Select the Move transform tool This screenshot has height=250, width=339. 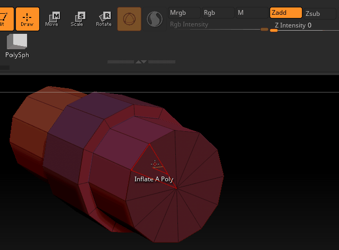point(52,18)
